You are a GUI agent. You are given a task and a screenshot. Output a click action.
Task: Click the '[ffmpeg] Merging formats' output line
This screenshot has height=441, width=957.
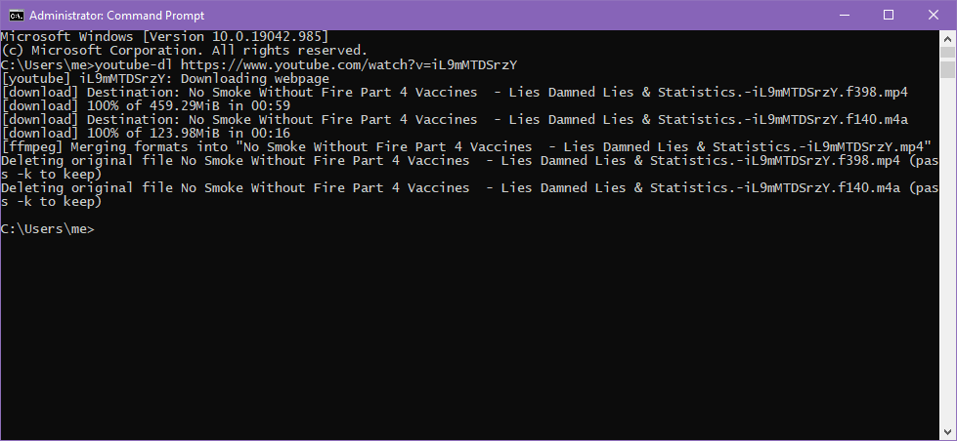(466, 146)
